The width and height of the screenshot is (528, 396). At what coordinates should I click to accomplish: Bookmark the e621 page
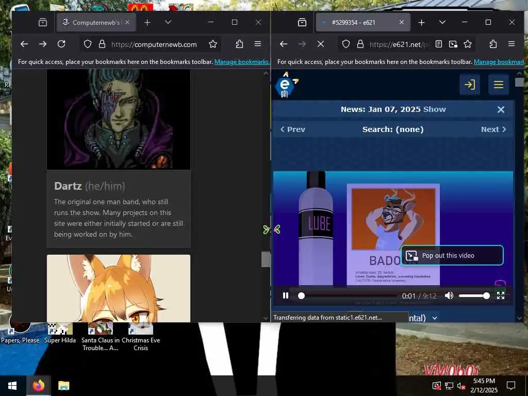(468, 44)
